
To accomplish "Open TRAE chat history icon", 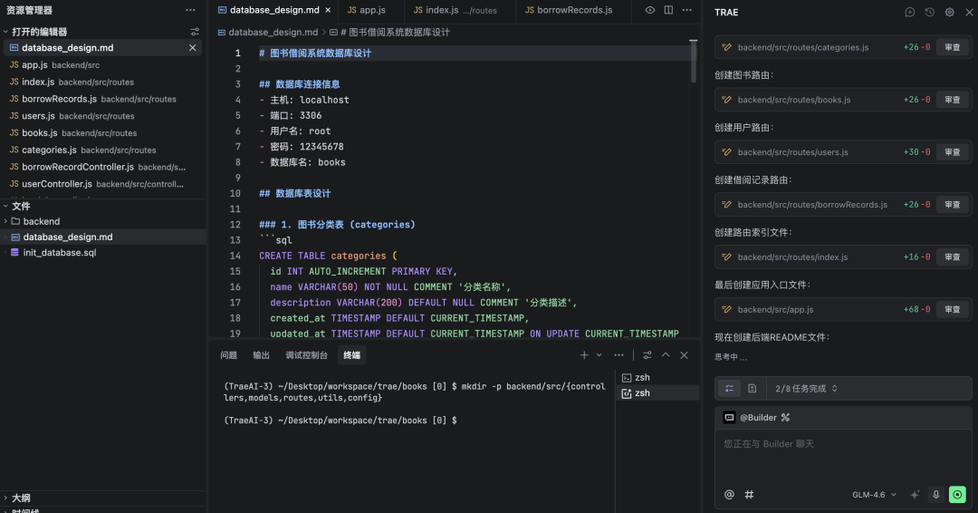I will point(930,13).
